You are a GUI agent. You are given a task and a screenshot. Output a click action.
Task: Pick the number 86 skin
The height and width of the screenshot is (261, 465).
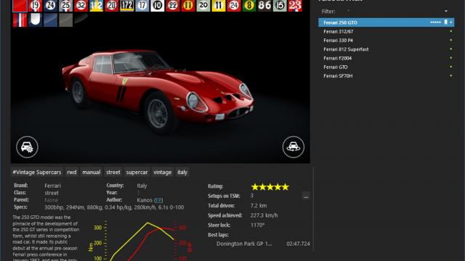[x=264, y=6]
